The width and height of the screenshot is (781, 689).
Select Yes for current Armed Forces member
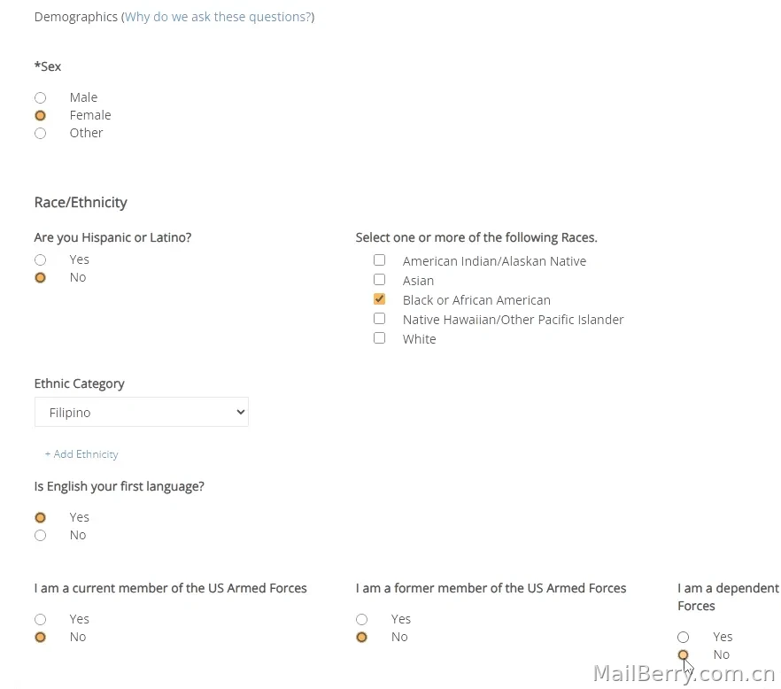click(x=41, y=619)
